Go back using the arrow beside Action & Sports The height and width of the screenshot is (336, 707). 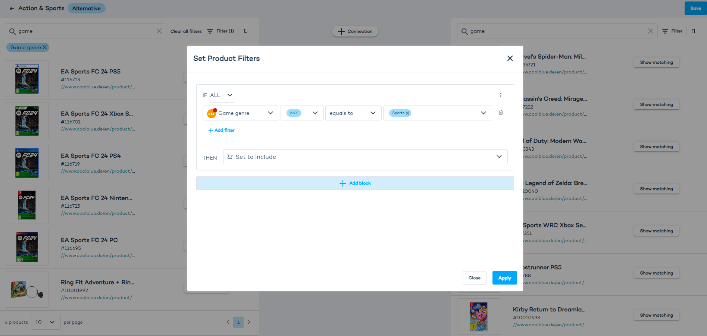pyautogui.click(x=12, y=8)
